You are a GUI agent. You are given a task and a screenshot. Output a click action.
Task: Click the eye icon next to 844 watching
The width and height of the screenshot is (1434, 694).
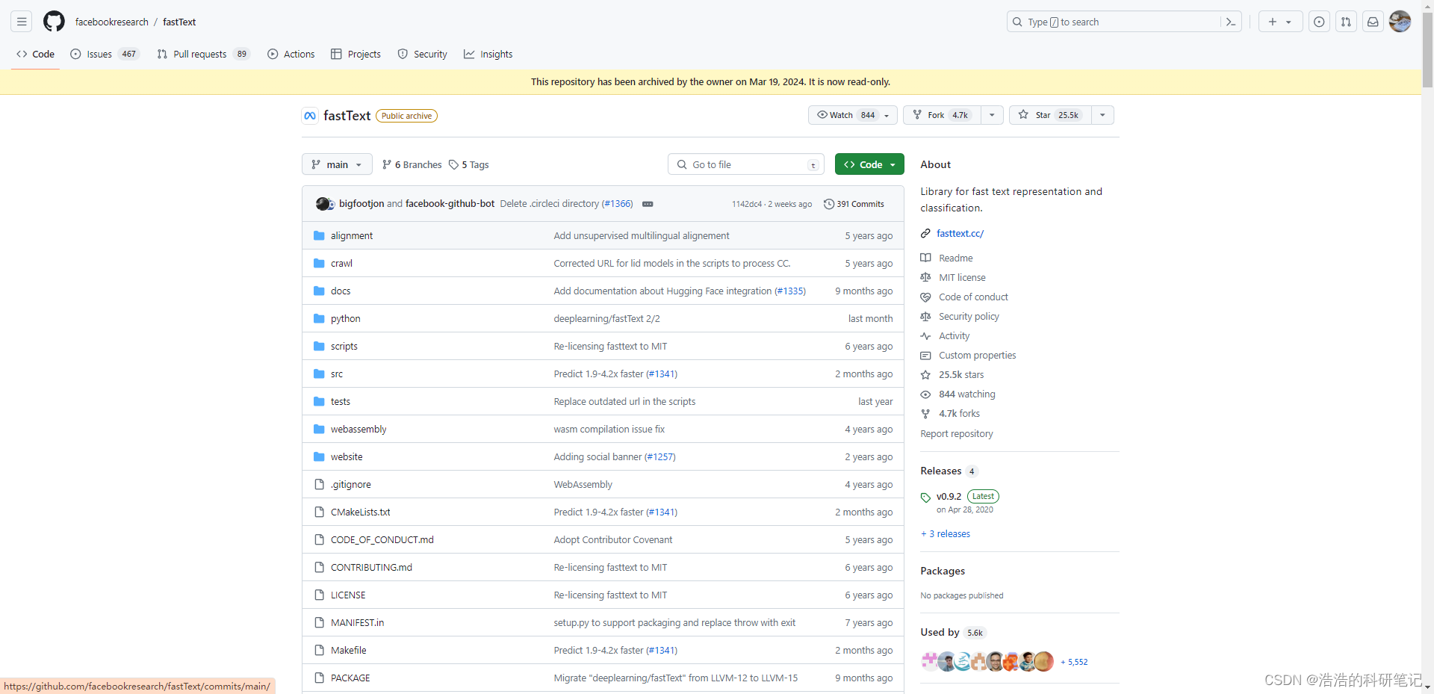(925, 394)
